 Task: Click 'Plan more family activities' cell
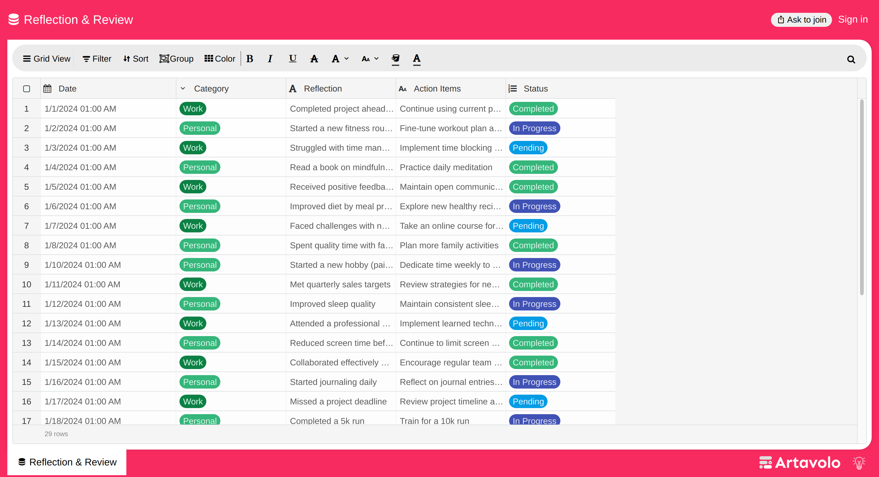point(450,245)
